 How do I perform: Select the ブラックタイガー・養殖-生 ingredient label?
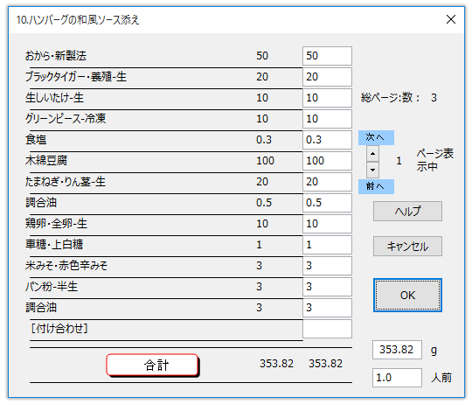pyautogui.click(x=76, y=77)
